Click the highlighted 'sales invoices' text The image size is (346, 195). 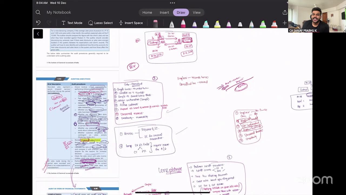[x=95, y=140]
